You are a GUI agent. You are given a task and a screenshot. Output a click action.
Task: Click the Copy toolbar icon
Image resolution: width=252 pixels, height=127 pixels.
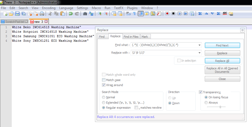[x=56, y=14]
